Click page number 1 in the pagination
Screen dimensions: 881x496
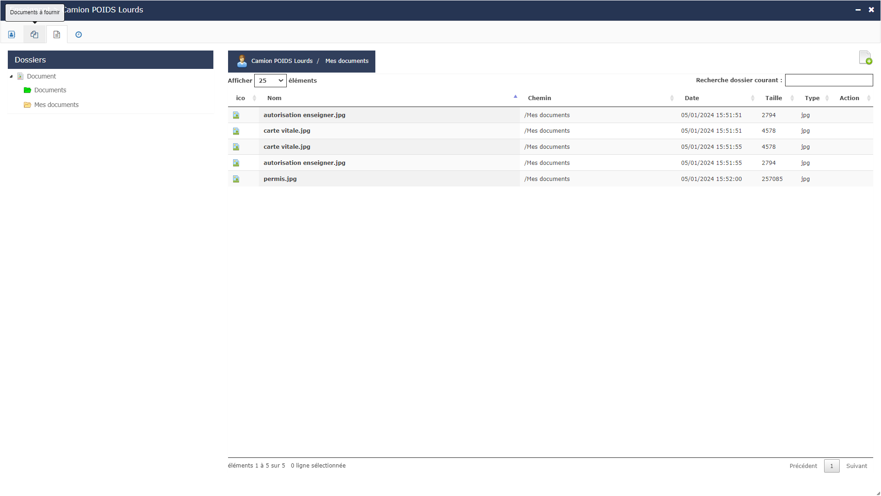coord(831,466)
